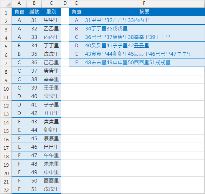
Task: Select column A cell in row 14
Action: pos(19,122)
